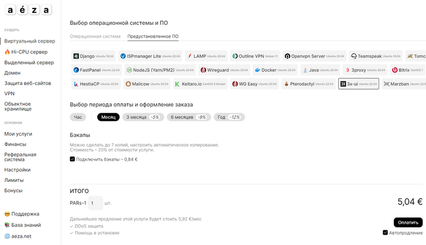
Task: Select the Django software icon
Action: (76, 56)
